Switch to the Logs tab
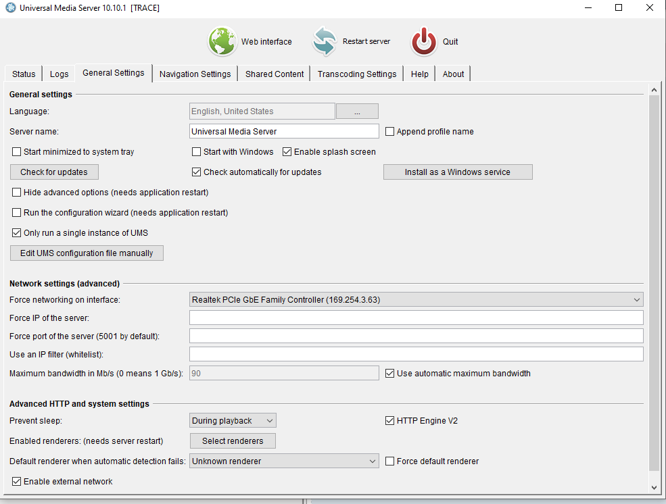The image size is (666, 504). [x=59, y=74]
